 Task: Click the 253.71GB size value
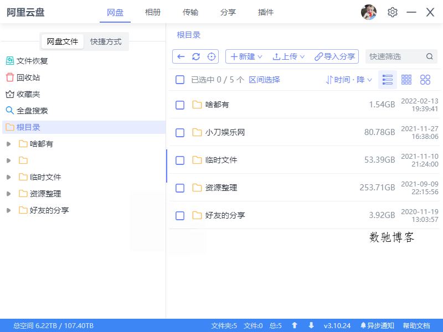pos(377,188)
